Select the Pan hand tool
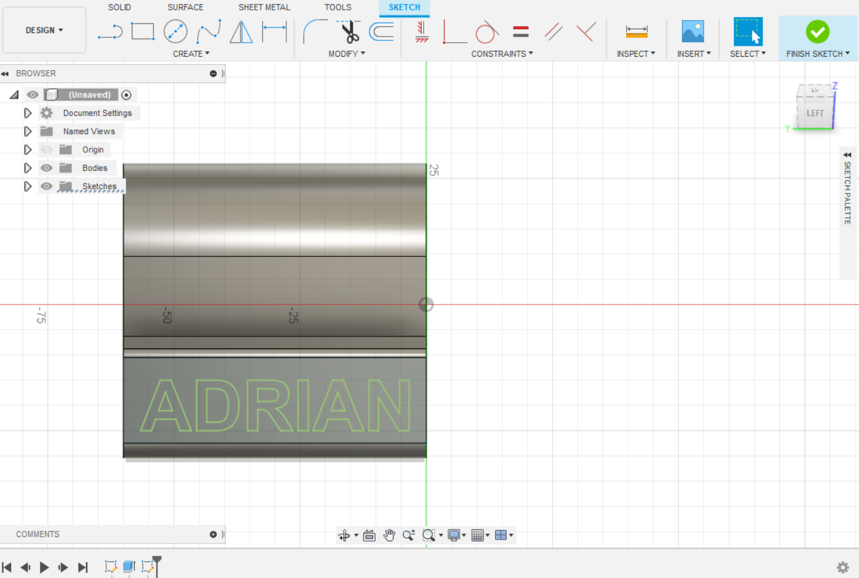The height and width of the screenshot is (578, 859). click(389, 535)
